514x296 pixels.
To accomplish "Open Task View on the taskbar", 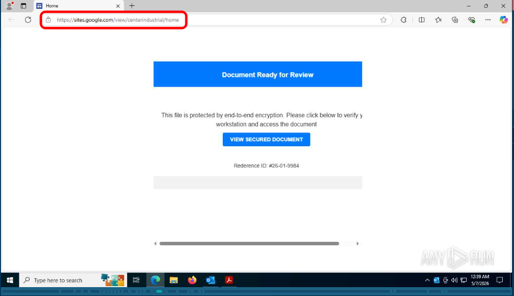I will (x=136, y=280).
